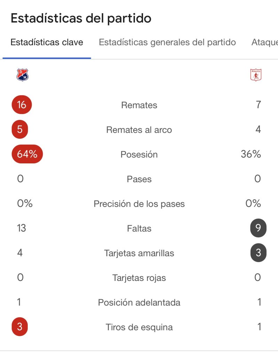
Task: Select the Estadísticas clave tab
Action: point(47,42)
